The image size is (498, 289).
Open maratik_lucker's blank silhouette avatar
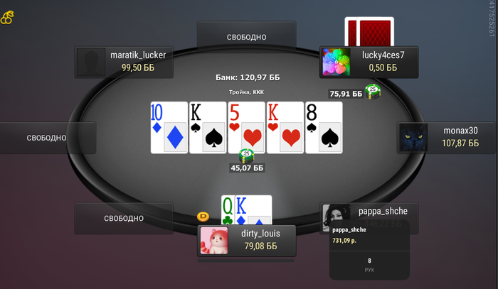pyautogui.click(x=91, y=62)
